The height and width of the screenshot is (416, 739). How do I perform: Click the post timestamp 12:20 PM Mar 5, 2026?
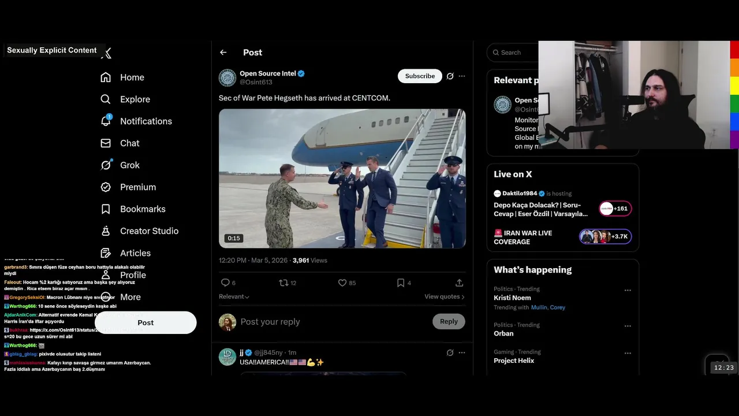click(x=253, y=261)
